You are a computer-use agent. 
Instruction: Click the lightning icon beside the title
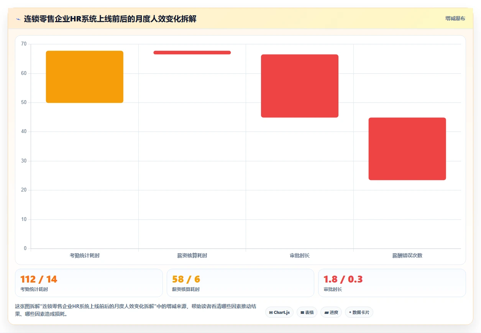(18, 19)
